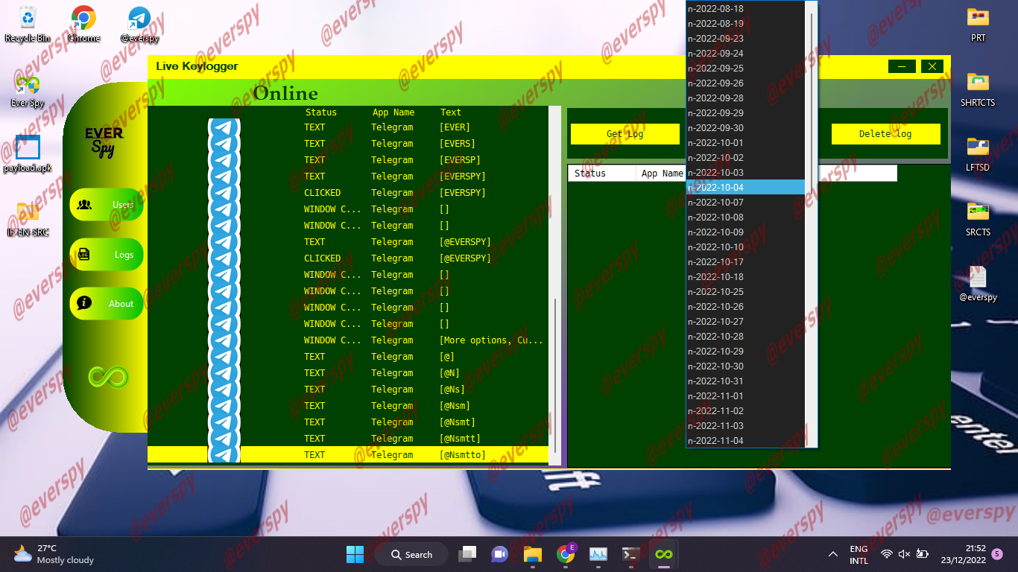Click the Status column header in live list
This screenshot has height=572, width=1018.
pyautogui.click(x=321, y=112)
